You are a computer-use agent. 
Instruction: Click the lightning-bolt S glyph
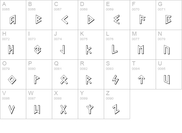click(x=116, y=80)
